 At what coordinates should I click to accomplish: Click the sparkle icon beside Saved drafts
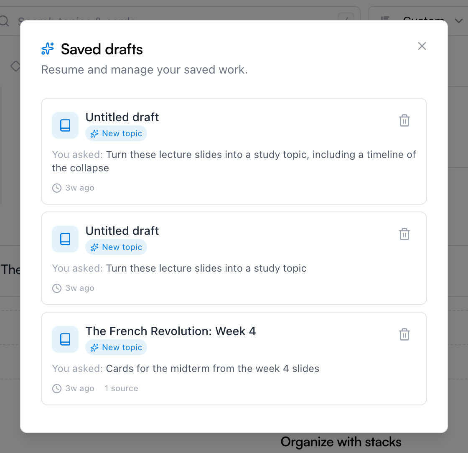pyautogui.click(x=48, y=48)
